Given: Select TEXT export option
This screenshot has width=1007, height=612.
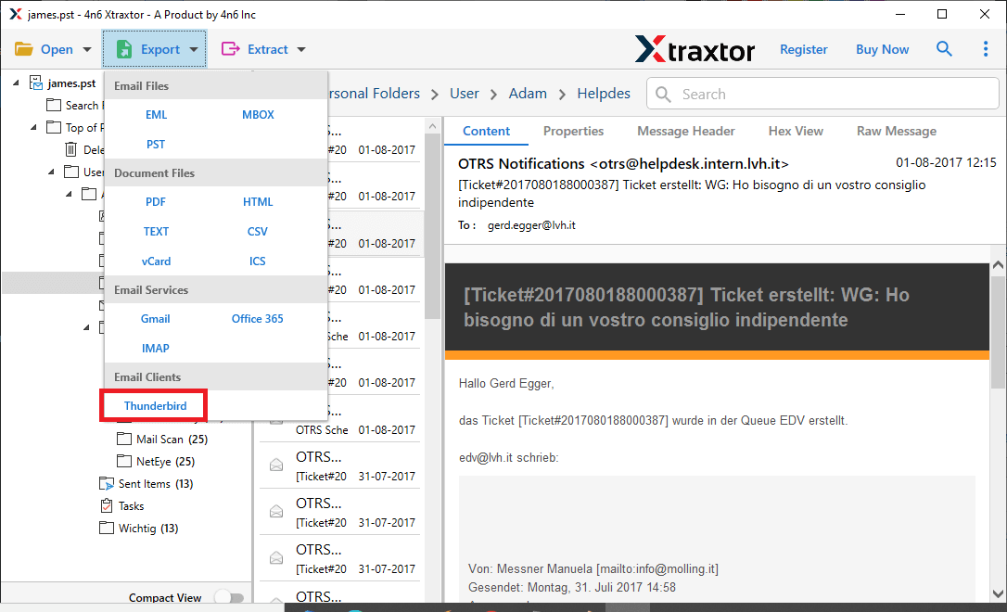Looking at the screenshot, I should click(x=156, y=231).
